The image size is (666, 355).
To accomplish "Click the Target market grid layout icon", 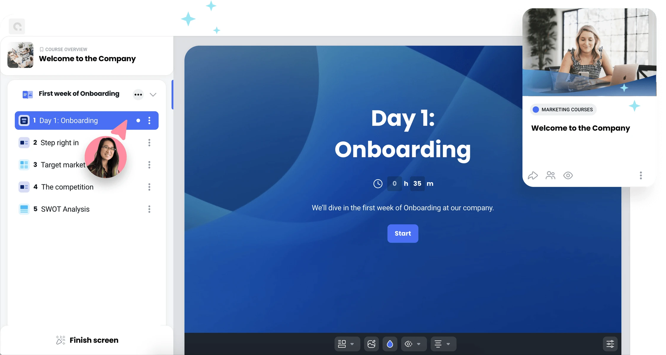I will pyautogui.click(x=24, y=165).
